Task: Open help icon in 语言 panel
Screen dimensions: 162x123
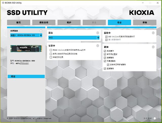Action: pyautogui.click(x=98, y=33)
